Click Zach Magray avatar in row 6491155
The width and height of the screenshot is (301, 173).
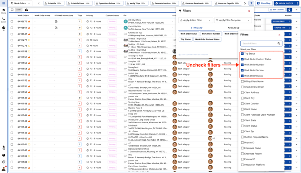click(175, 63)
